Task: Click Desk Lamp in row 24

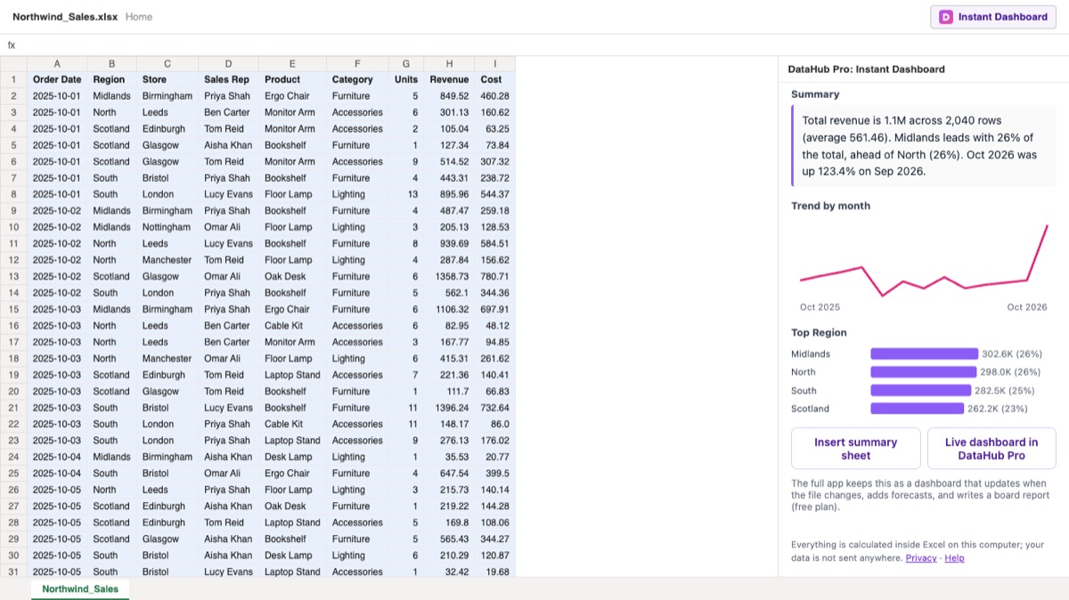Action: 292,457
